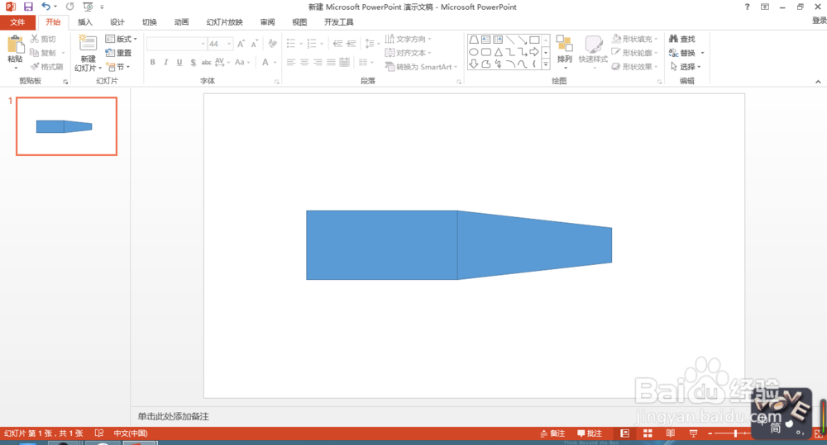Increase font size with the large A icon

(x=241, y=44)
